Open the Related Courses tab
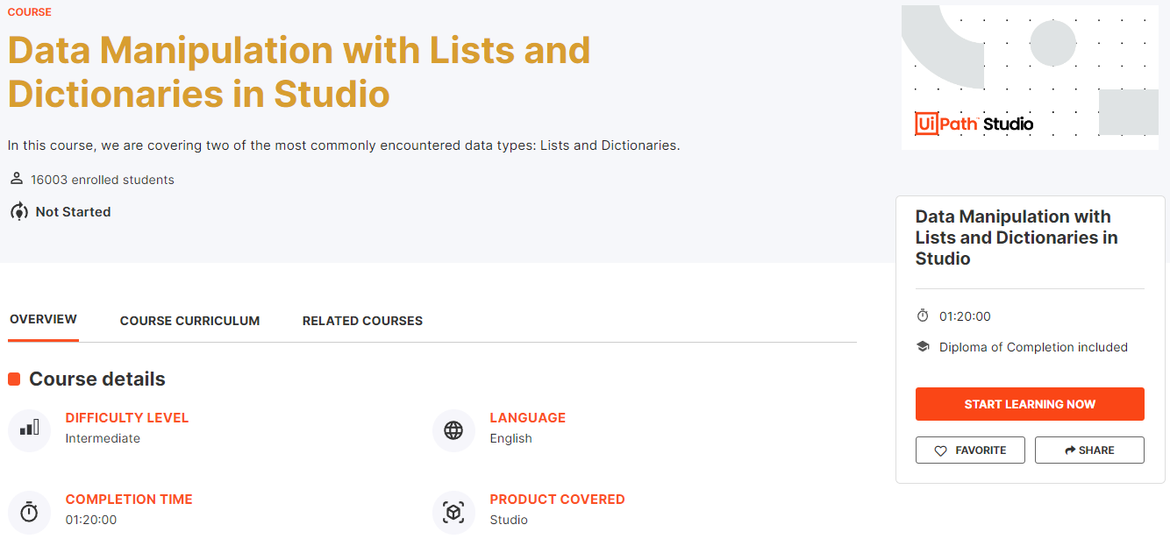 click(x=362, y=321)
